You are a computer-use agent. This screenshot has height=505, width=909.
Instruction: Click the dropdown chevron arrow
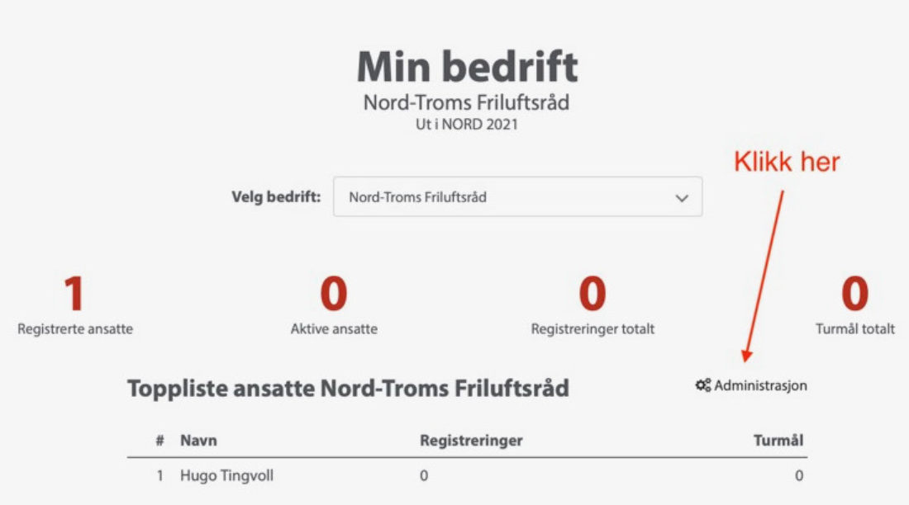tap(682, 198)
